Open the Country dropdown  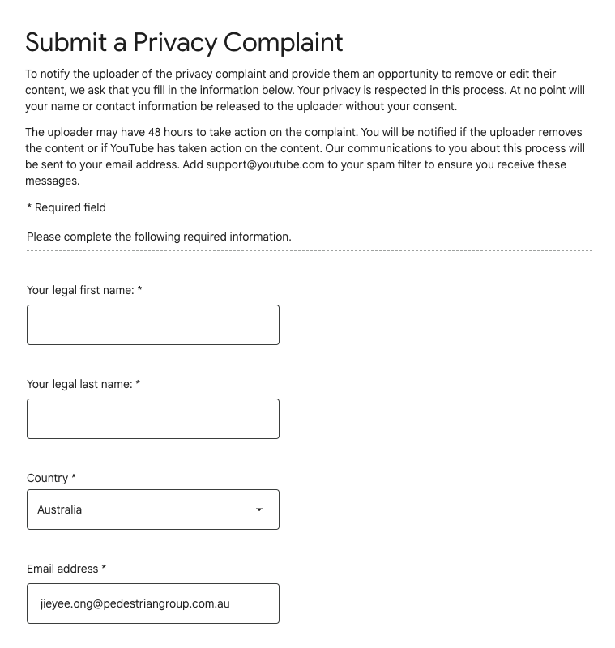(152, 509)
